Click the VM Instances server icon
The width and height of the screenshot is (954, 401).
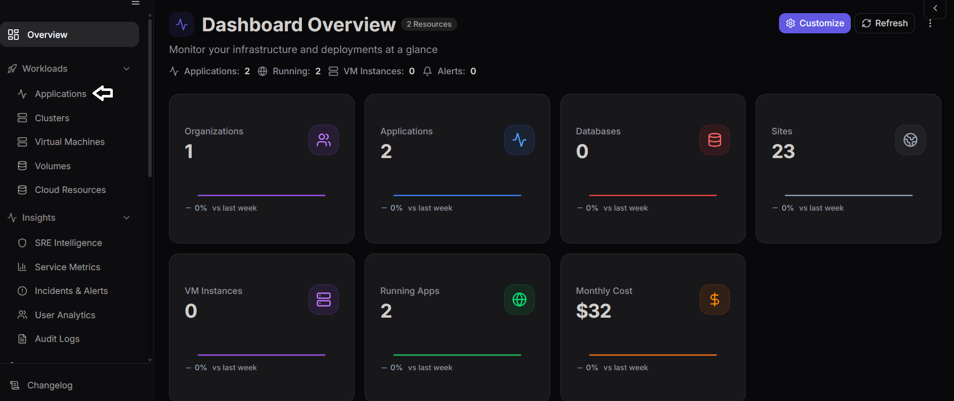[x=324, y=299]
